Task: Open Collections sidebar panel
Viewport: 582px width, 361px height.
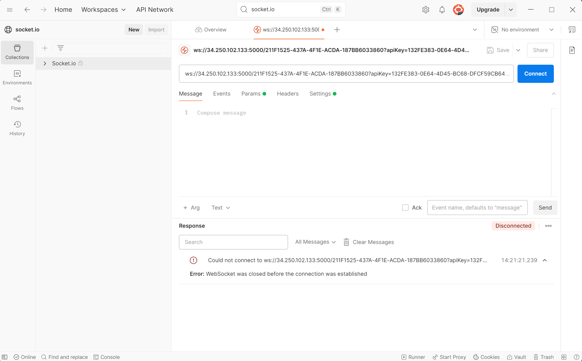Action: coord(17,52)
